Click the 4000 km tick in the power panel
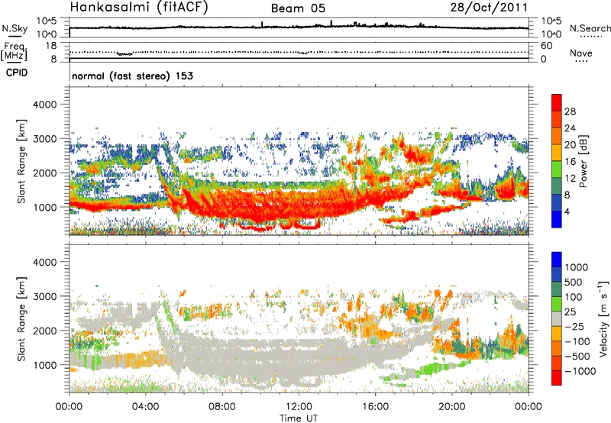This screenshot has height=423, width=611. pos(44,105)
